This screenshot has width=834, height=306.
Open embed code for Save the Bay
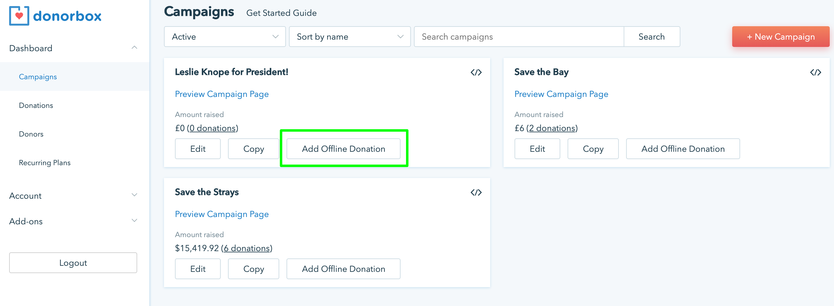pyautogui.click(x=815, y=72)
